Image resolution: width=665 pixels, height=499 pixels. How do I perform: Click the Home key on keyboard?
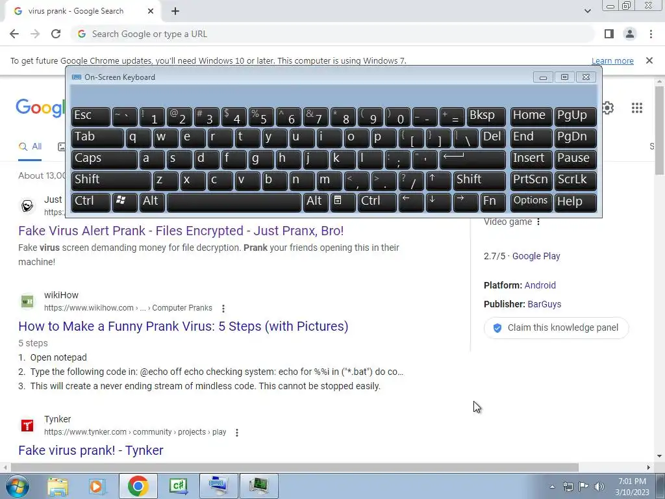coord(531,116)
